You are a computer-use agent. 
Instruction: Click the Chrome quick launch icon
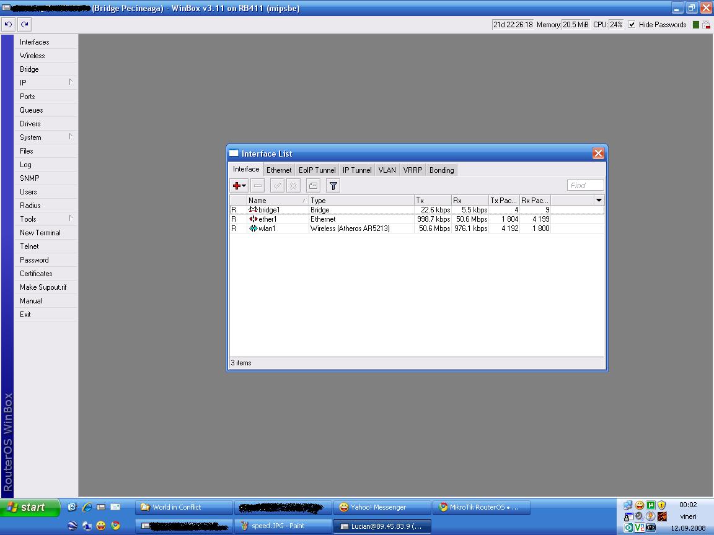[116, 526]
